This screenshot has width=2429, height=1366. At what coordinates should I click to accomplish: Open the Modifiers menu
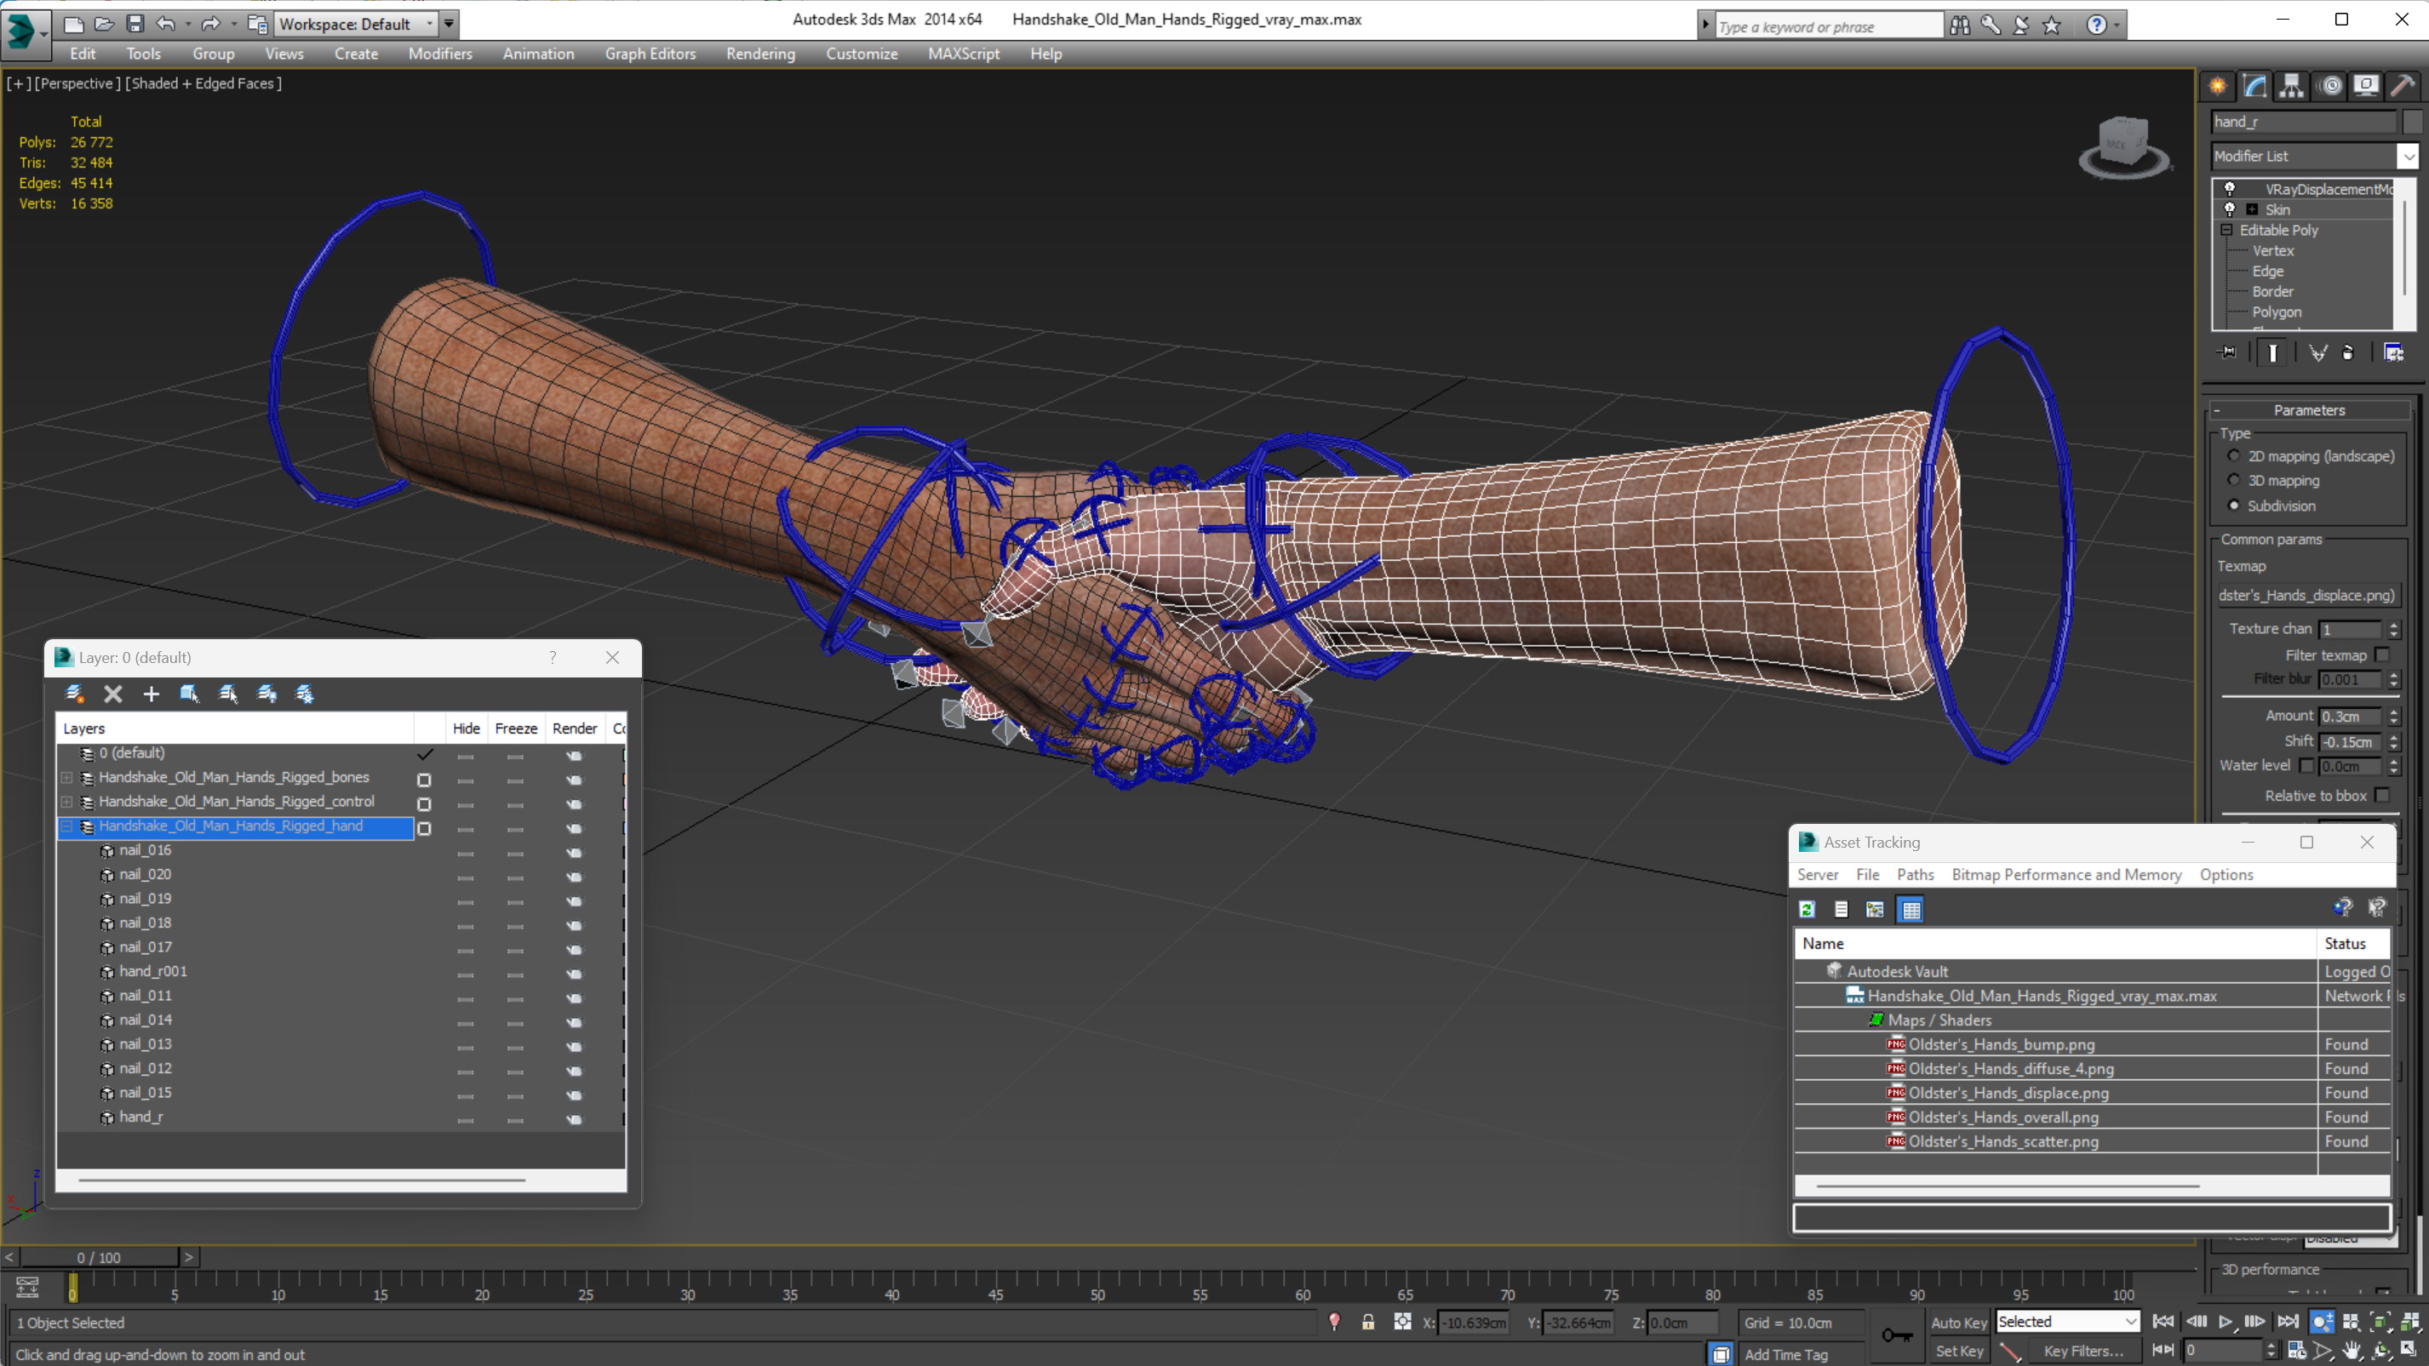(x=440, y=54)
